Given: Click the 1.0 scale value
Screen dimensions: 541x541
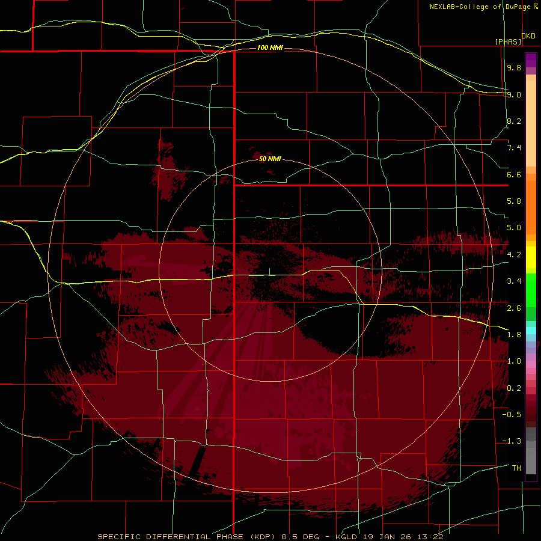Looking at the screenshot, I should (x=514, y=361).
